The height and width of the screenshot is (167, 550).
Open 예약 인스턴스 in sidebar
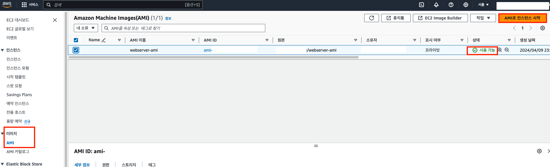[x=18, y=104]
